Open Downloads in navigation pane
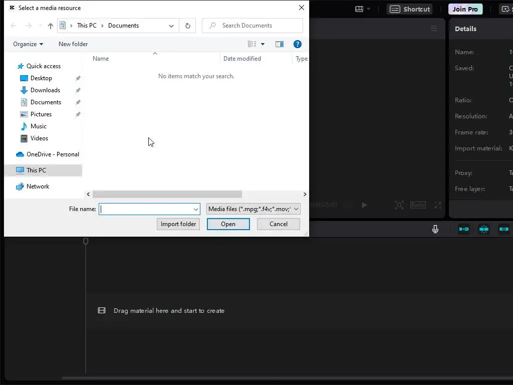Image resolution: width=513 pixels, height=385 pixels. point(45,90)
